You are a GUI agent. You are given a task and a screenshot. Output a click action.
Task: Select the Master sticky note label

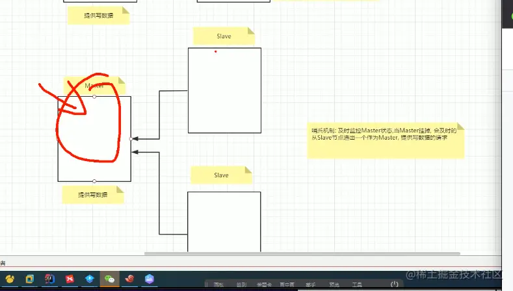(94, 86)
